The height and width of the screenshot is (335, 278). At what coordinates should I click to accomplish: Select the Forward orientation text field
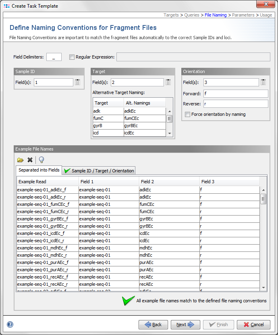point(236,93)
